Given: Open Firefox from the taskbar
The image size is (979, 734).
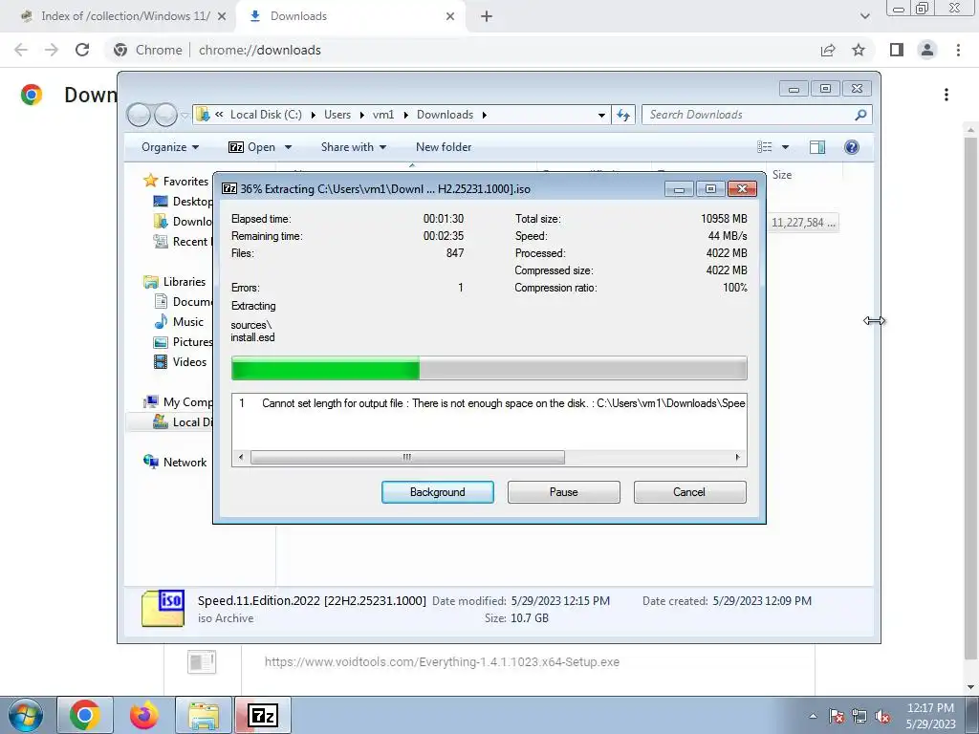Looking at the screenshot, I should (x=144, y=715).
